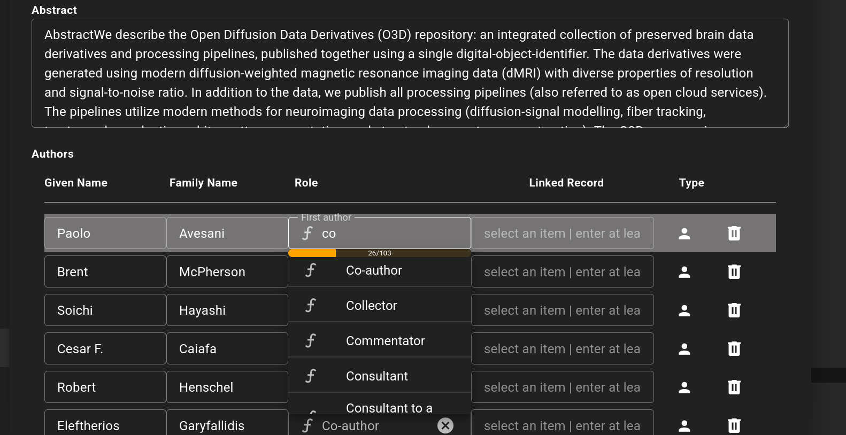Click the 'Given Name' column header

pos(76,183)
